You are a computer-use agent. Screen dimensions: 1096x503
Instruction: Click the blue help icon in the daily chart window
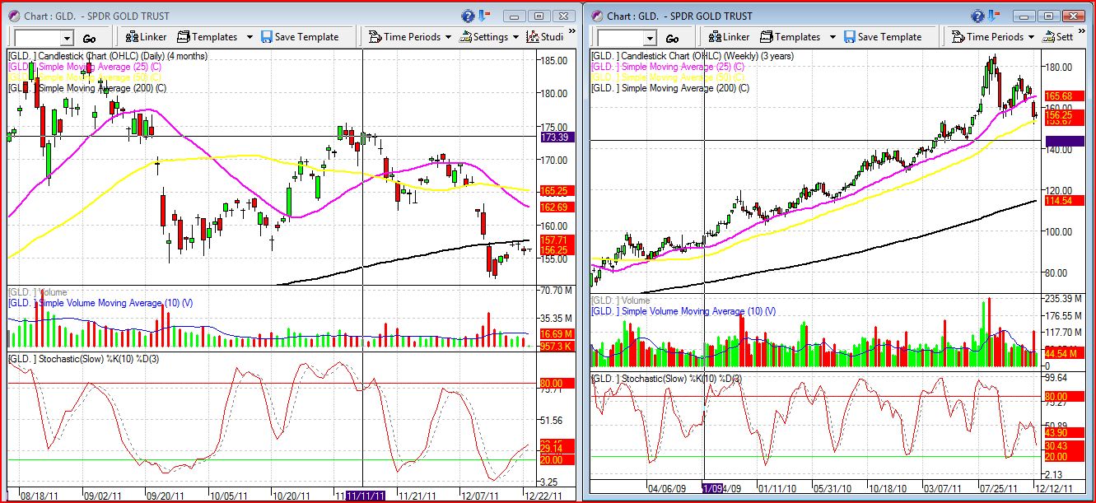469,16
